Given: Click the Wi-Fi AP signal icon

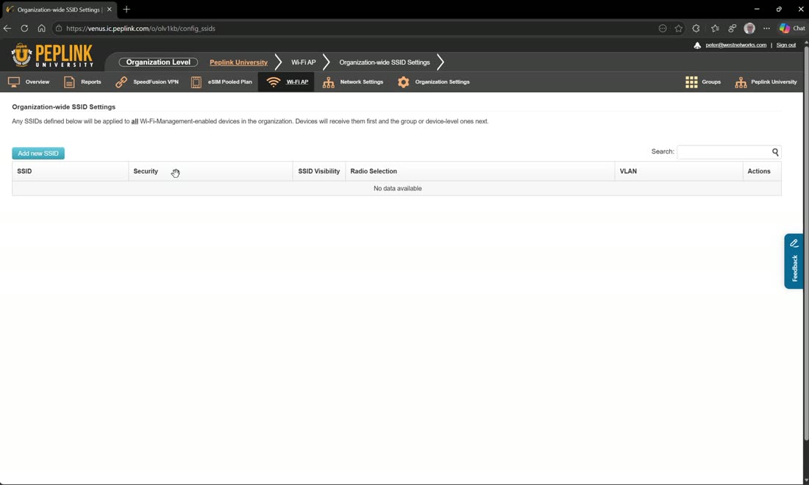Looking at the screenshot, I should coord(273,82).
